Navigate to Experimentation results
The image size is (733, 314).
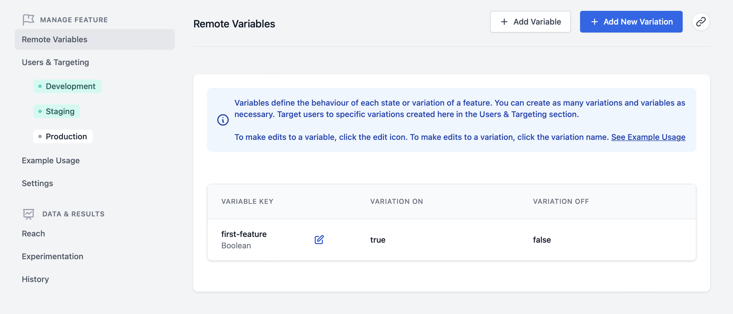[53, 256]
